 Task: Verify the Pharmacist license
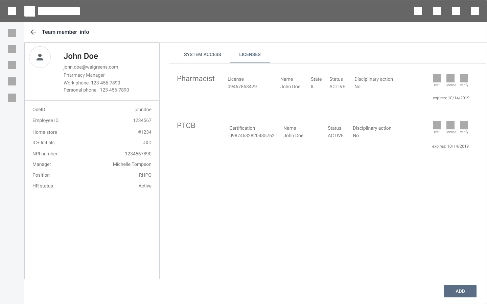click(464, 78)
